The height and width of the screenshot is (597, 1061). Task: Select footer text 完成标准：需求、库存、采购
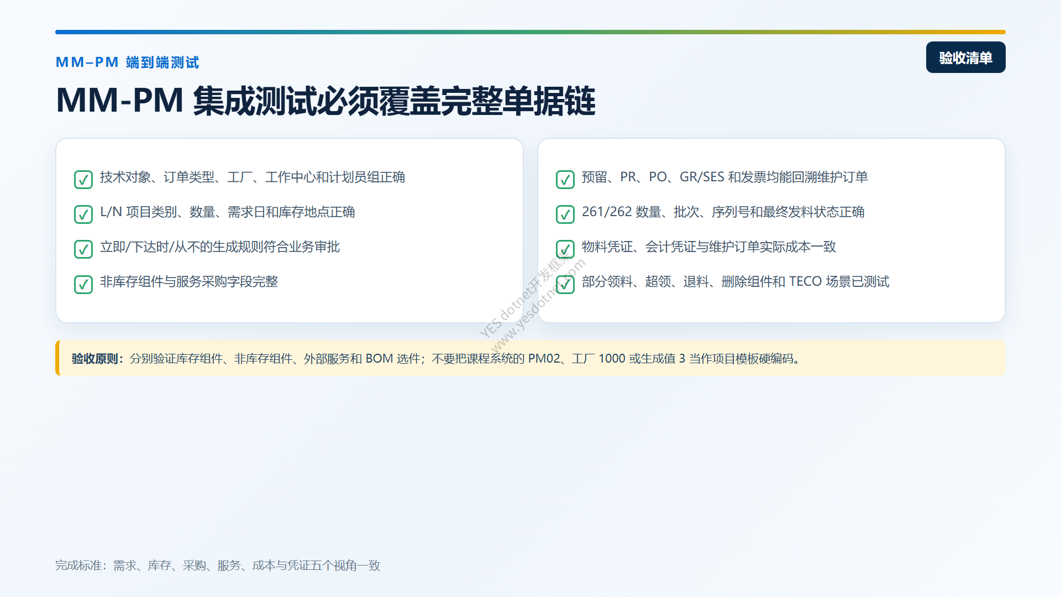click(218, 565)
